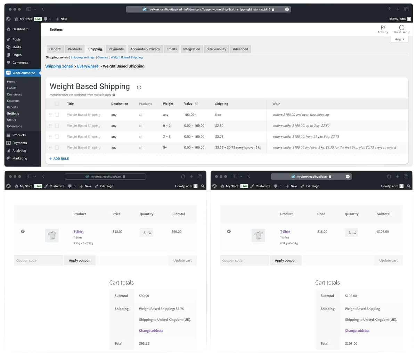Open the Value column settings icon
The image size is (417, 356).
196,104
